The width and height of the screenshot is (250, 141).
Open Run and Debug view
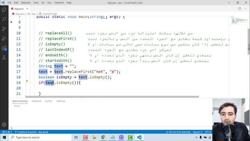4,38
